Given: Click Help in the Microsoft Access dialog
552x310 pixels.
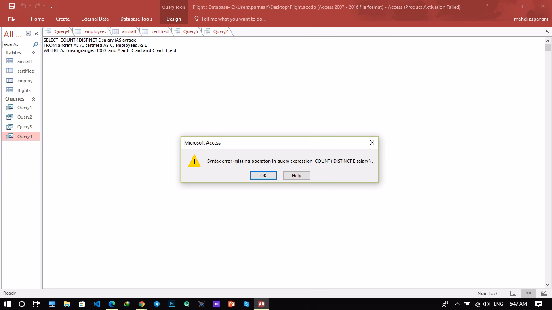Looking at the screenshot, I should pyautogui.click(x=296, y=175).
